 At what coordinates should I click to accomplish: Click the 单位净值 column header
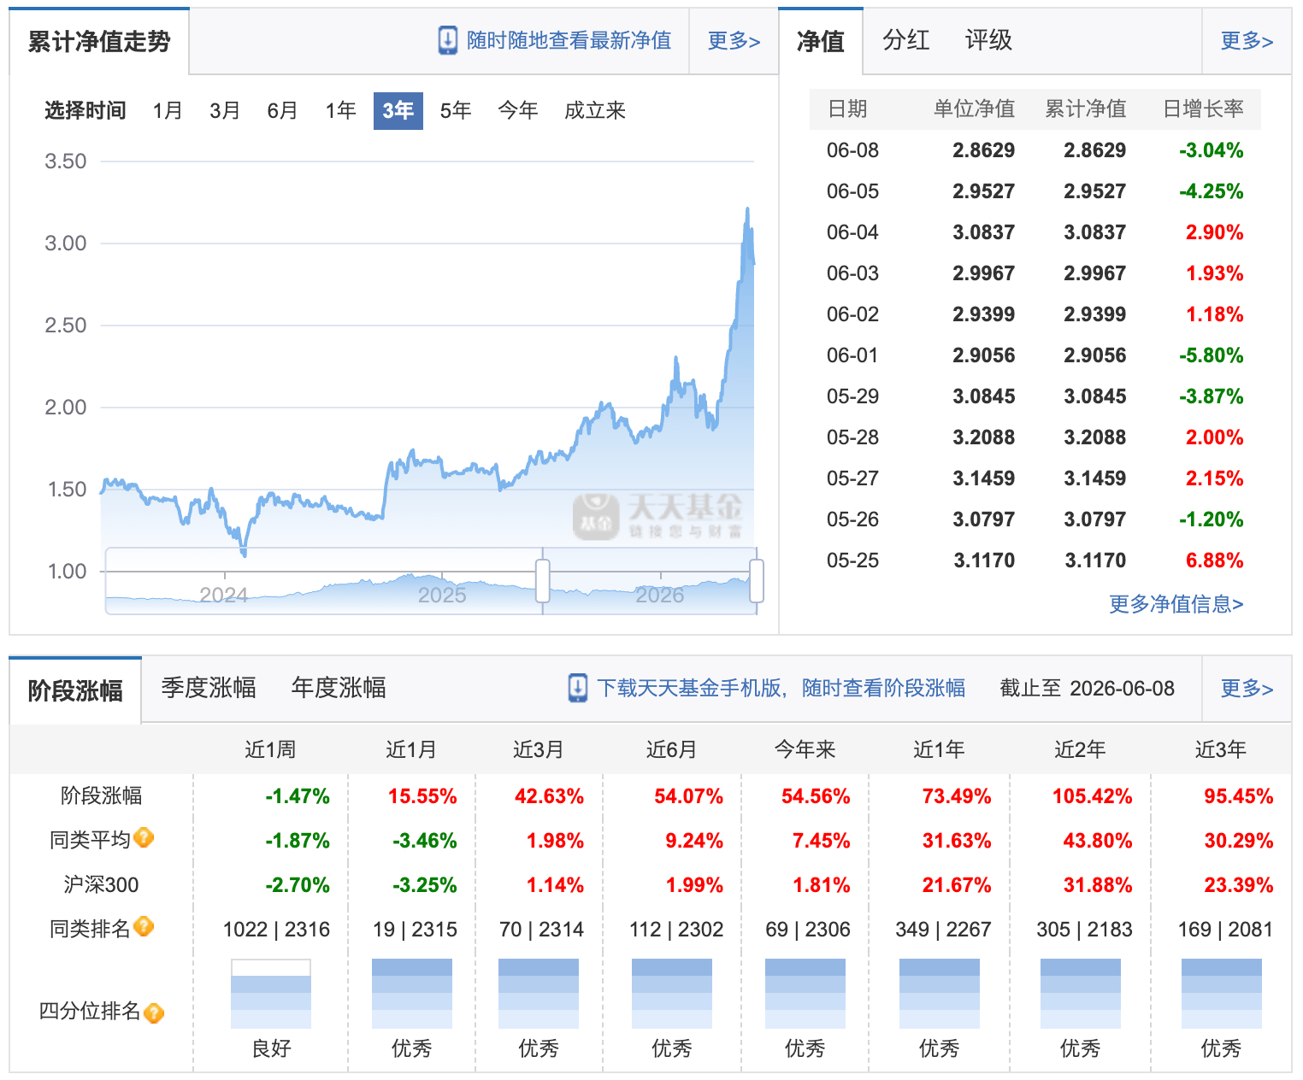[974, 109]
